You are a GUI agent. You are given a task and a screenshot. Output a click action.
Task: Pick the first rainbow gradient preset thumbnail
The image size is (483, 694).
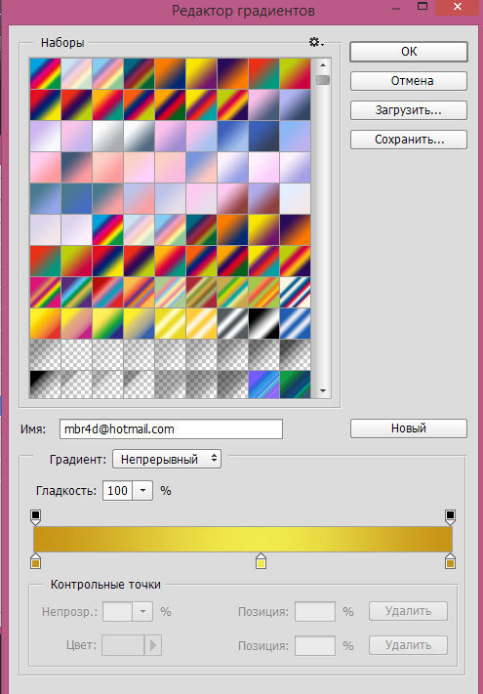45,74
